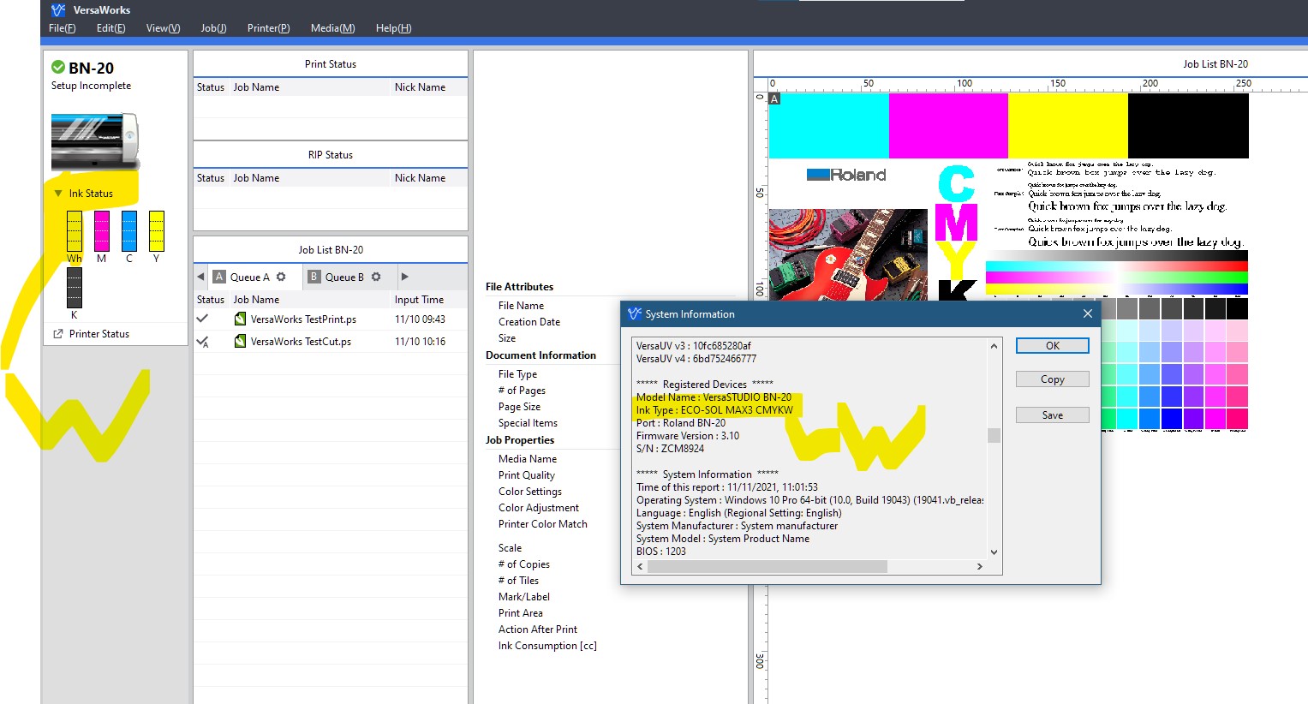Click the K black ink cartridge icon
Viewport: 1308px width, 704px height.
pos(75,288)
